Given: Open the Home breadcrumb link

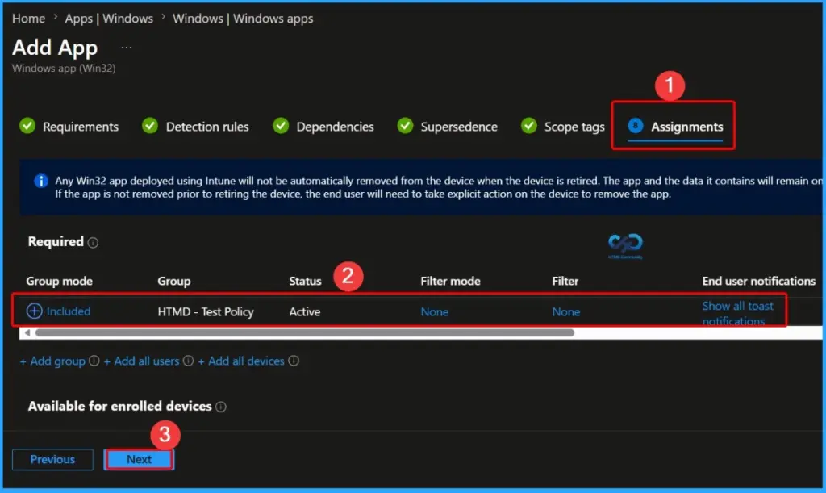Looking at the screenshot, I should pyautogui.click(x=28, y=19).
